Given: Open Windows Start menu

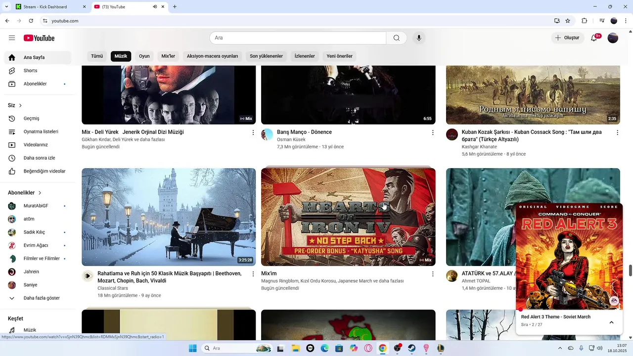Looking at the screenshot, I should coord(192,348).
